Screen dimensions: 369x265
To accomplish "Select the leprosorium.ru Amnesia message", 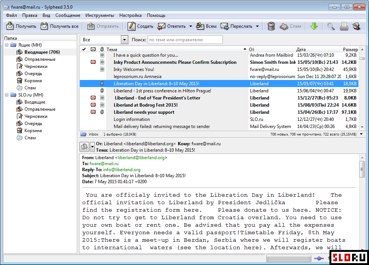I will pos(219,77).
